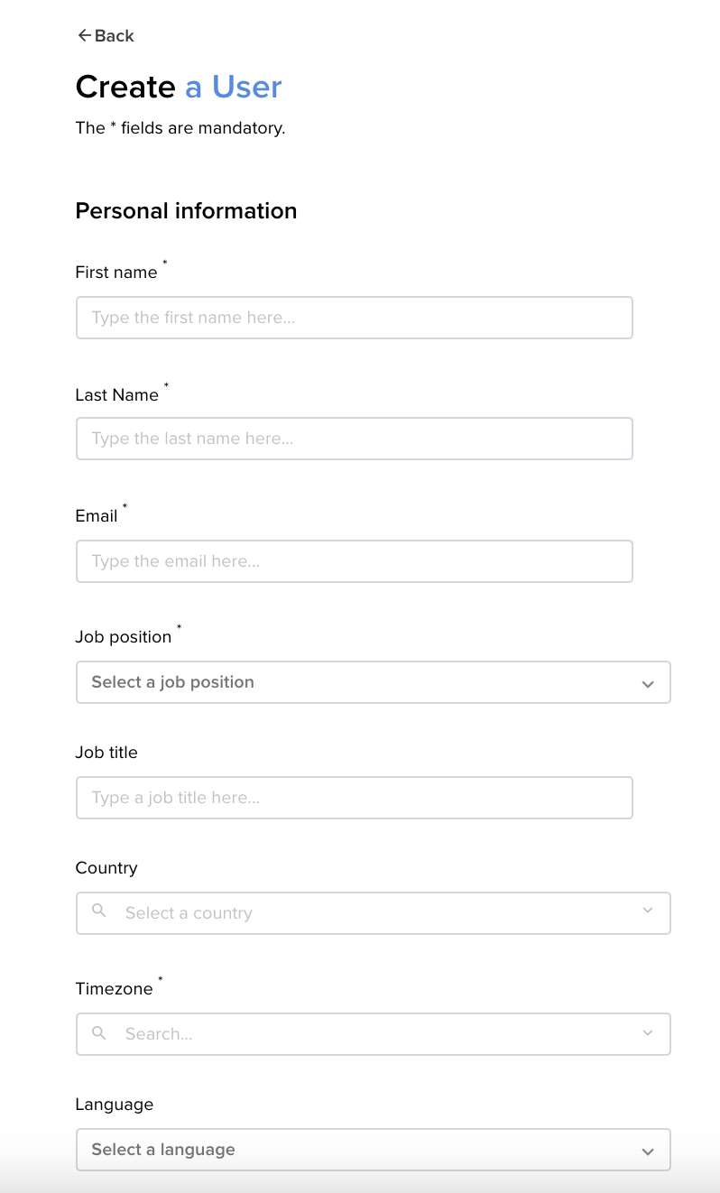Focus the Email input field
Screen dimensions: 720x1193
point(354,561)
